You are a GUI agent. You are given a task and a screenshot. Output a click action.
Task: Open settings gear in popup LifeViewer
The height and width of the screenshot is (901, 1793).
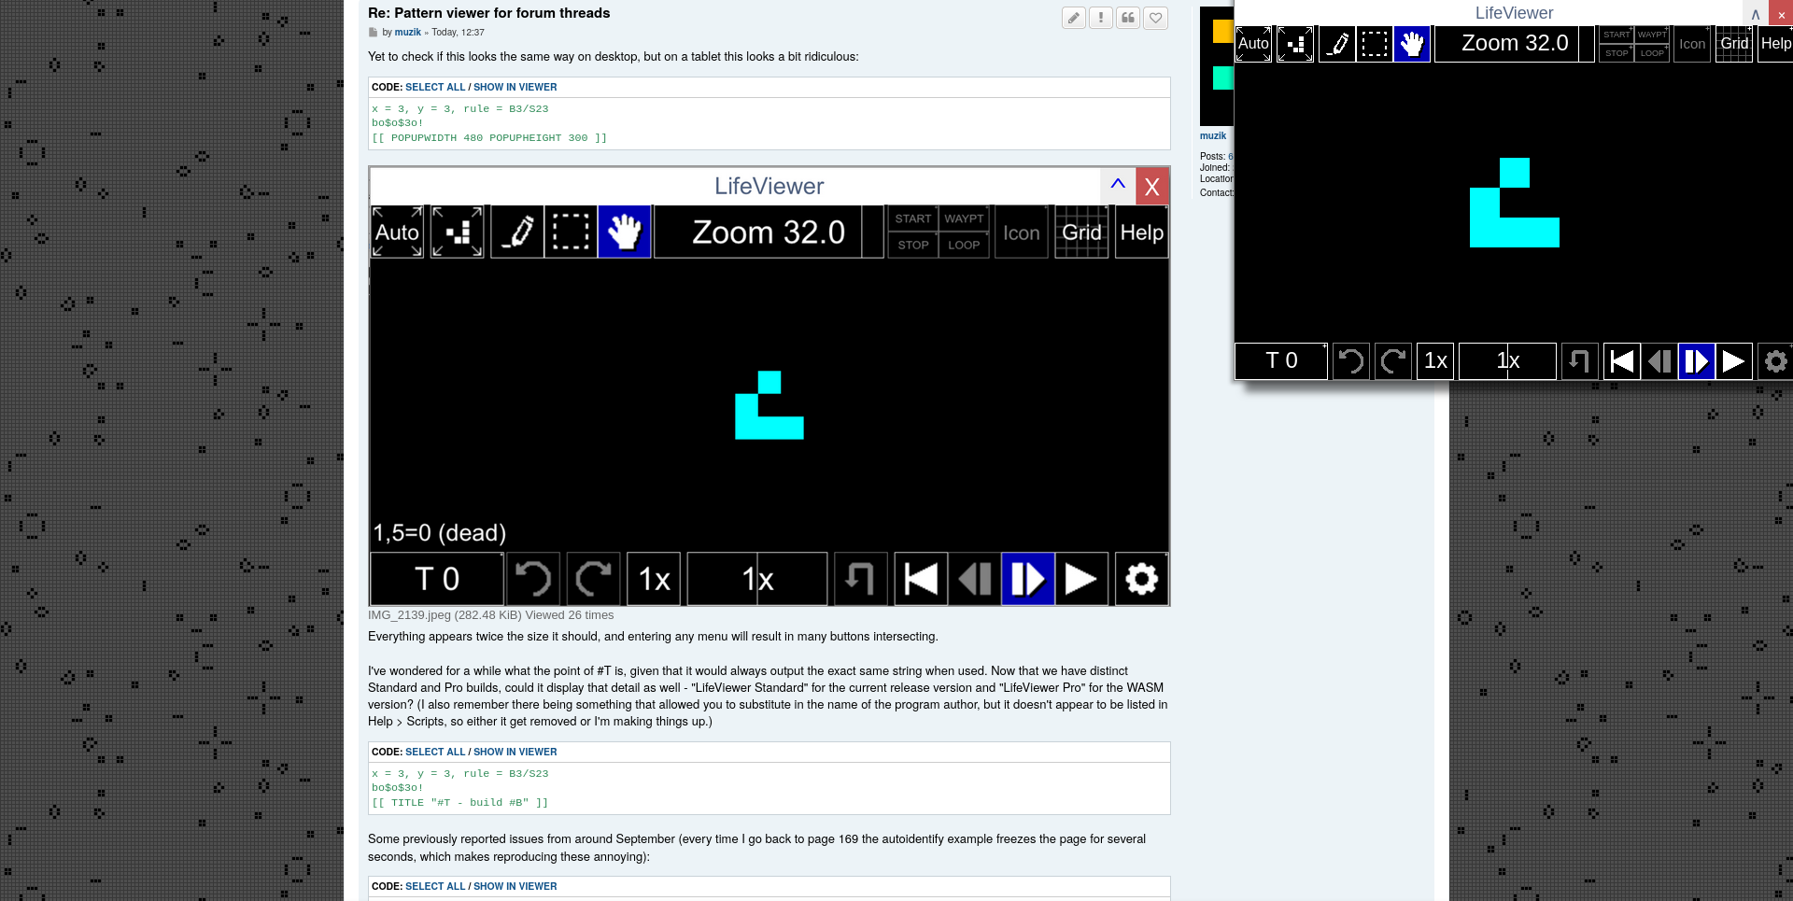pyautogui.click(x=1775, y=361)
